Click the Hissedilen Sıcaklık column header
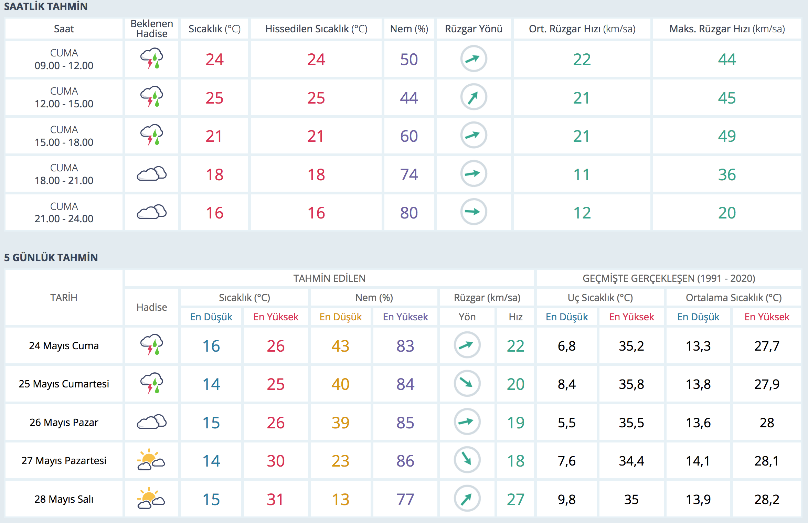This screenshot has width=808, height=523. coord(316,29)
